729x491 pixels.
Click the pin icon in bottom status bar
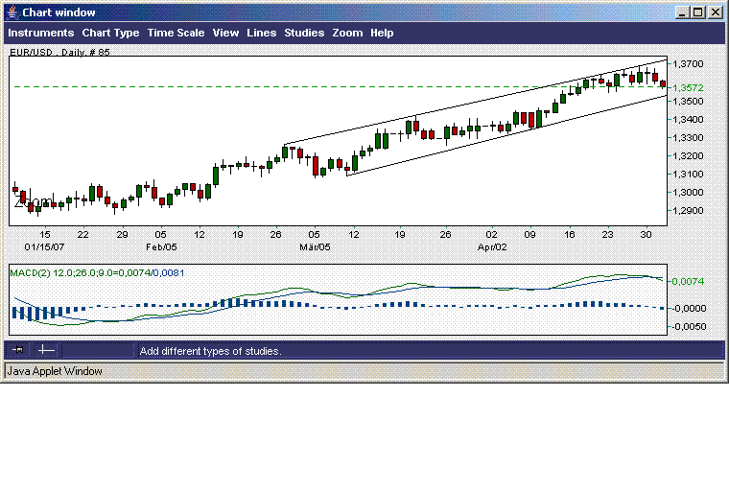(x=17, y=350)
